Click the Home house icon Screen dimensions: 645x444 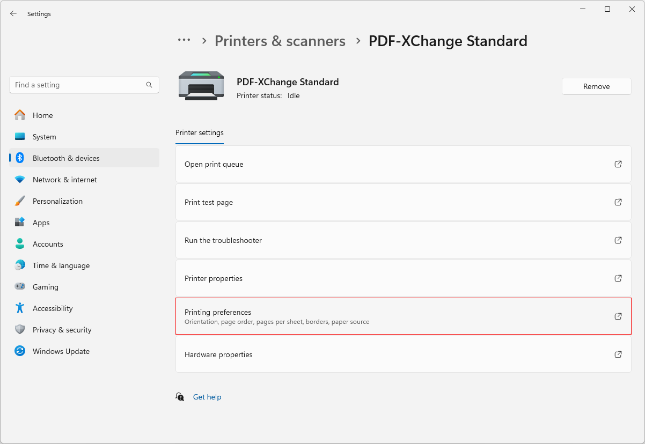click(20, 115)
